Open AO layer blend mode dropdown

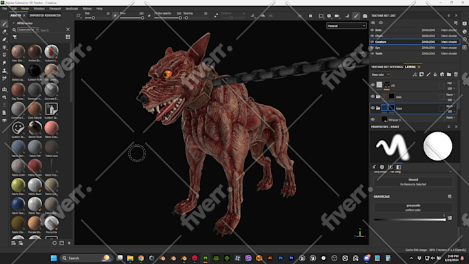point(451,83)
